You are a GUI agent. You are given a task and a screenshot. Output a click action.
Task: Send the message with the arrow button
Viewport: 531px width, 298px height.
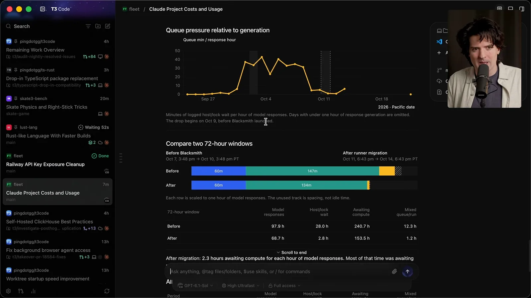coord(408,272)
